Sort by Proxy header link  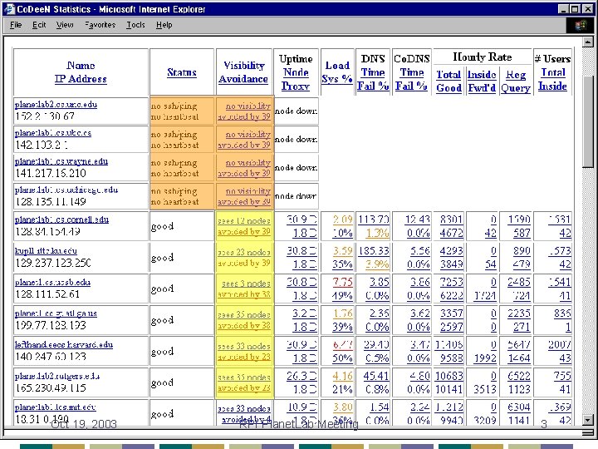click(x=296, y=86)
